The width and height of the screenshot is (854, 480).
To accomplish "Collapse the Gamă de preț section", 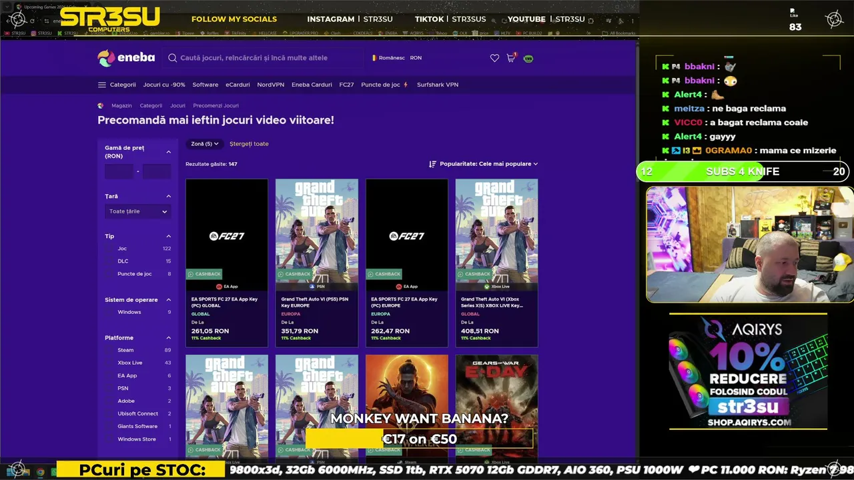I will click(x=168, y=152).
